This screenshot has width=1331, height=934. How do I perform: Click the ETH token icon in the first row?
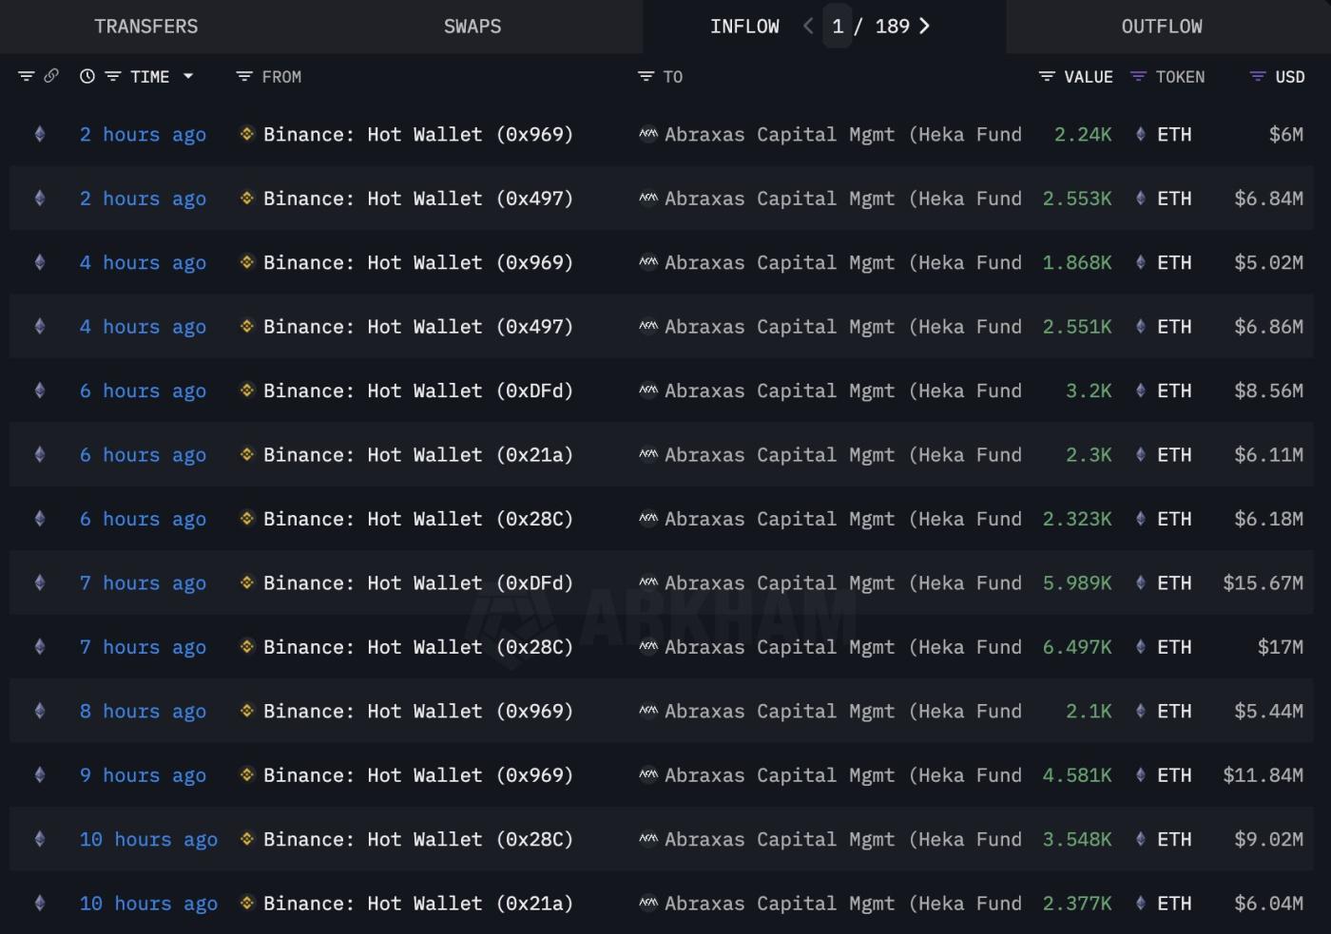point(1140,134)
